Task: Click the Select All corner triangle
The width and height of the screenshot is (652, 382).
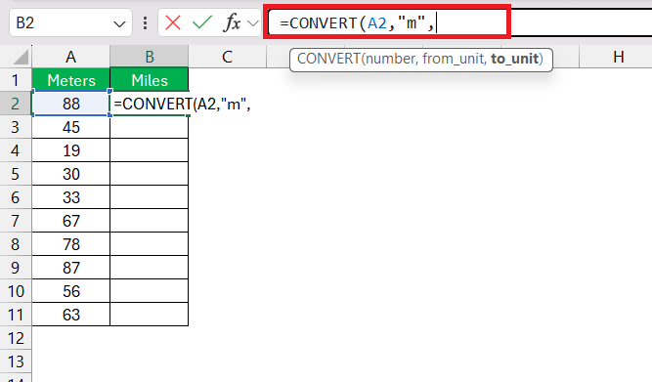Action: pos(21,58)
